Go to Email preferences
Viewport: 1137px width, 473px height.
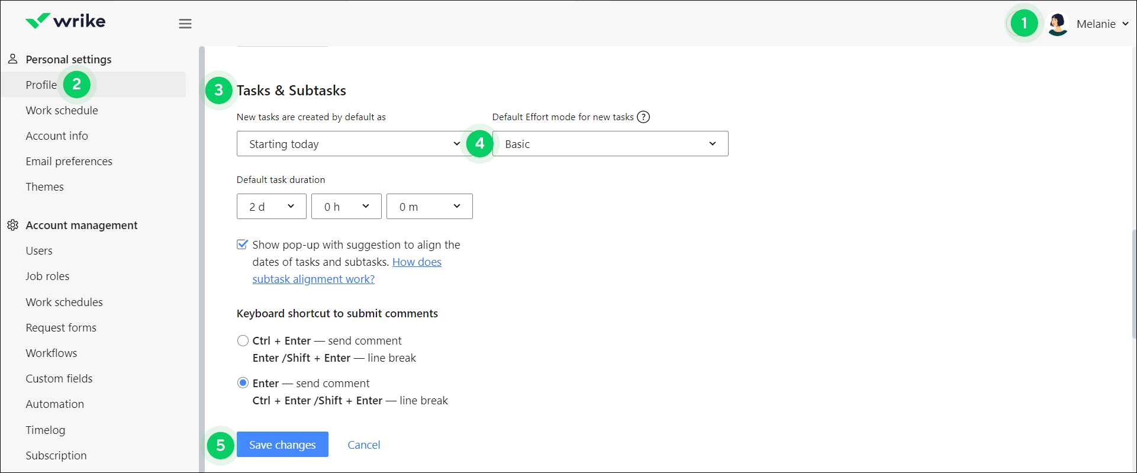(x=69, y=162)
